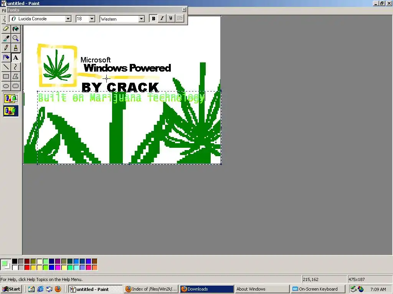Switch to Downloads taskbar button
The height and width of the screenshot is (294, 393).
point(207,289)
